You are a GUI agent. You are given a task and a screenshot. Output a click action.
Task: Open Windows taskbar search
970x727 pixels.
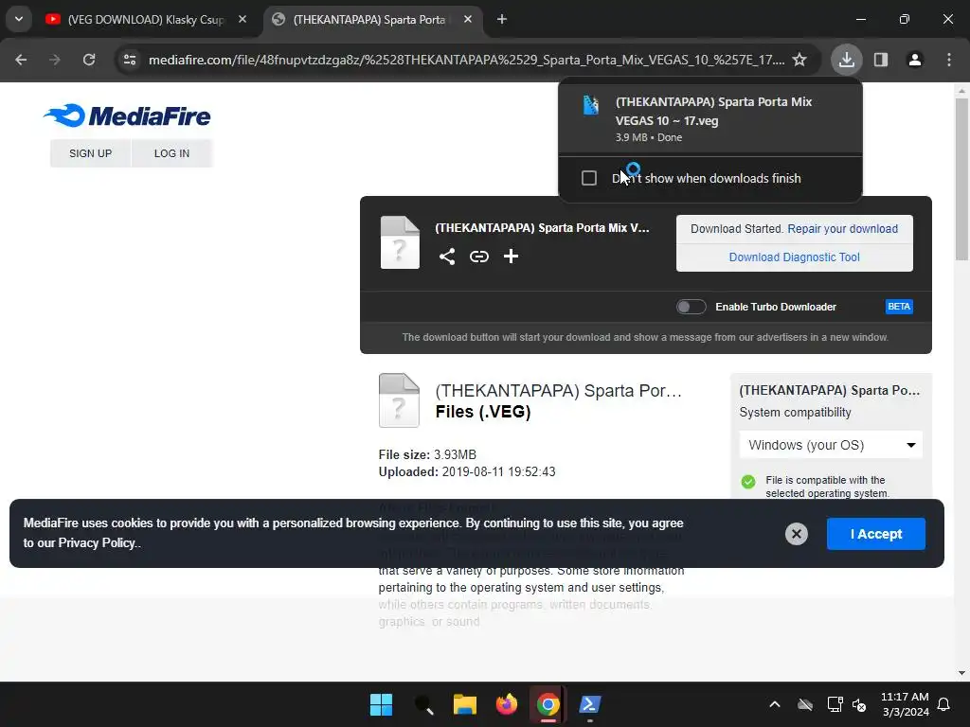[423, 704]
